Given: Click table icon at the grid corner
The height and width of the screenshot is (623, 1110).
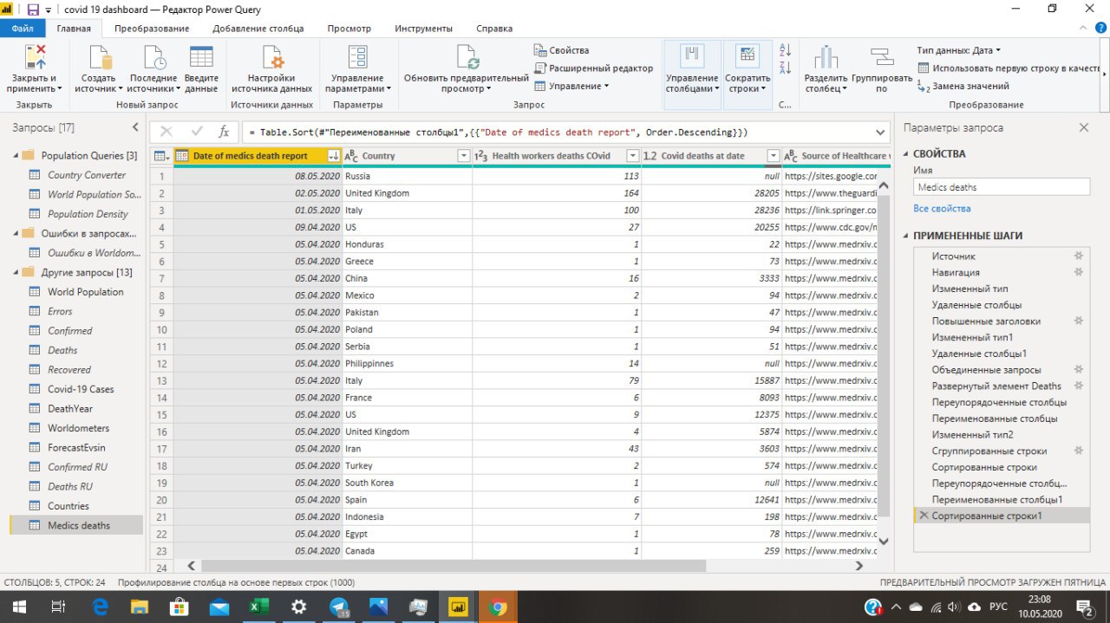Looking at the screenshot, I should (161, 156).
